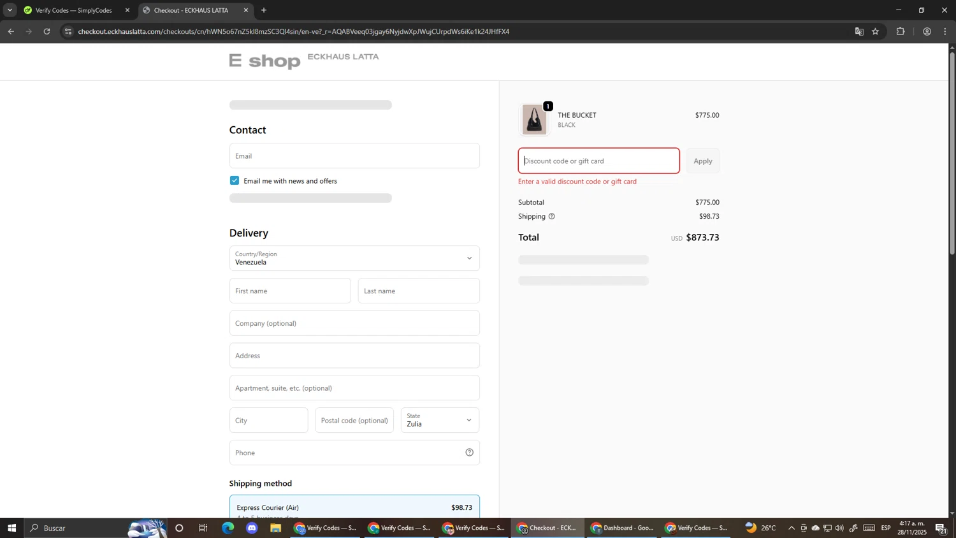Open the tab search dropdown arrow
The image size is (956, 538).
(x=10, y=10)
